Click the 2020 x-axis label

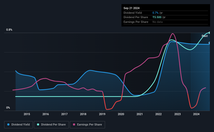121,114
